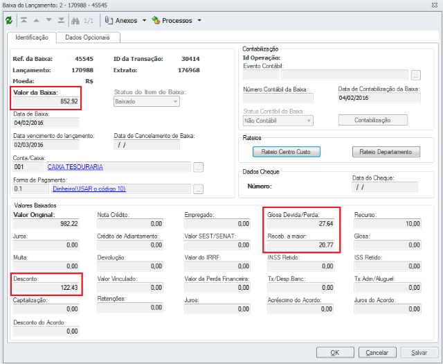
Task: Open Status do Item de Baixa dropdown
Action: [x=147, y=101]
